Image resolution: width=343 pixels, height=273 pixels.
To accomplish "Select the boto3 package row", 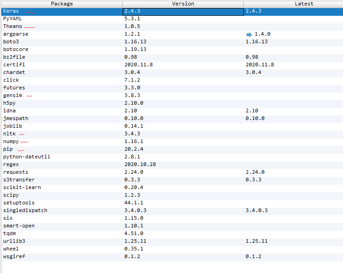I will [172, 42].
